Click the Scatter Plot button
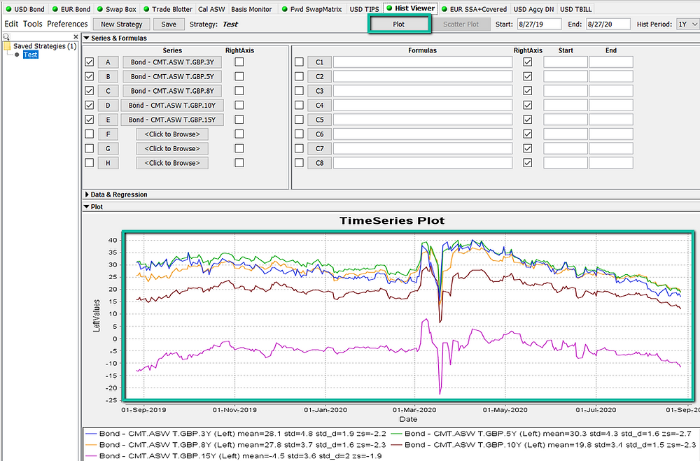Image resolution: width=700 pixels, height=461 pixels. pos(461,24)
